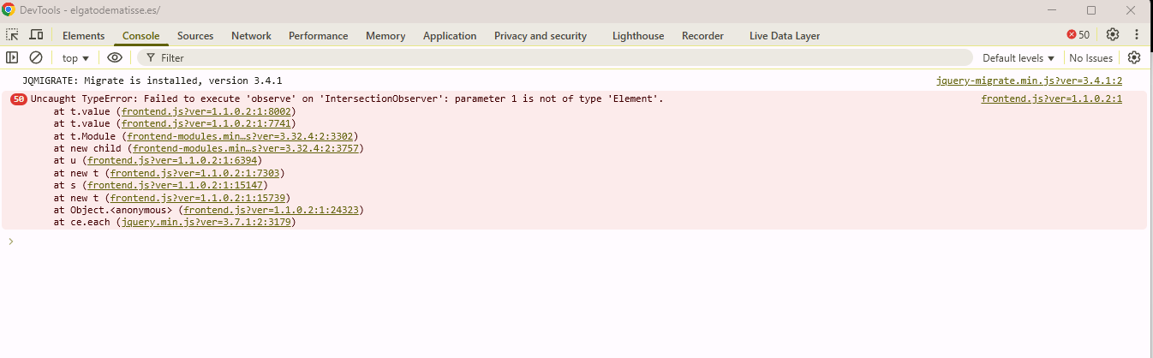The width and height of the screenshot is (1153, 358).
Task: Clear the console with the ban icon
Action: 36,57
